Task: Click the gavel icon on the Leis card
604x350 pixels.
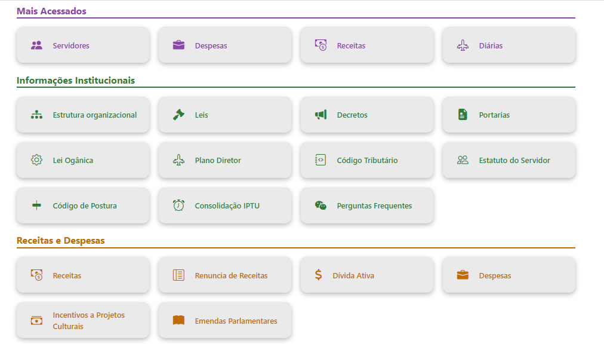Action: [178, 115]
